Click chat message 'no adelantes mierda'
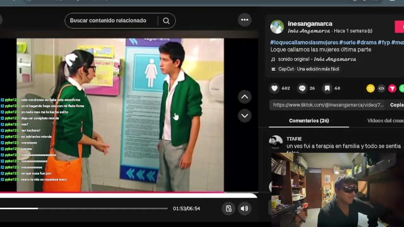The width and height of the screenshot is (404, 227). click(36, 137)
